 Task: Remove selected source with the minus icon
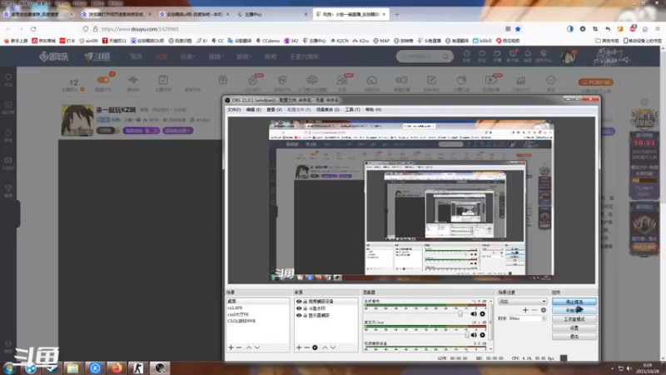pos(306,347)
